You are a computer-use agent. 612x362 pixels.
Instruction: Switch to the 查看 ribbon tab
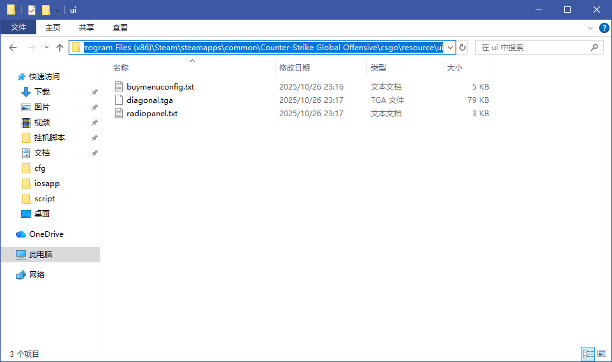click(x=120, y=27)
